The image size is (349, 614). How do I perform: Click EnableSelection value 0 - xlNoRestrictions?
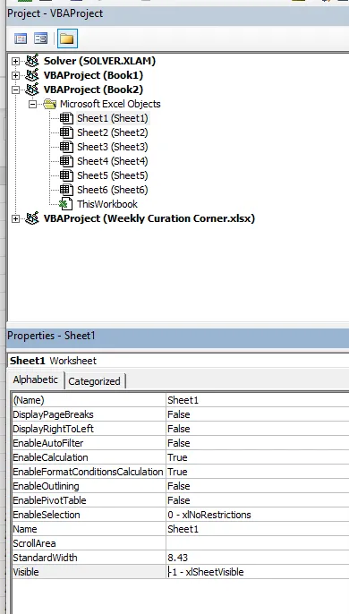(x=258, y=515)
